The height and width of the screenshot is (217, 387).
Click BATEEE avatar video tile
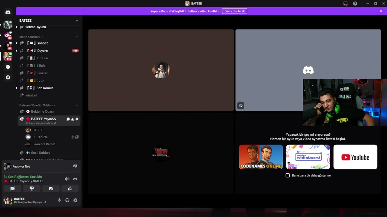tap(161, 70)
